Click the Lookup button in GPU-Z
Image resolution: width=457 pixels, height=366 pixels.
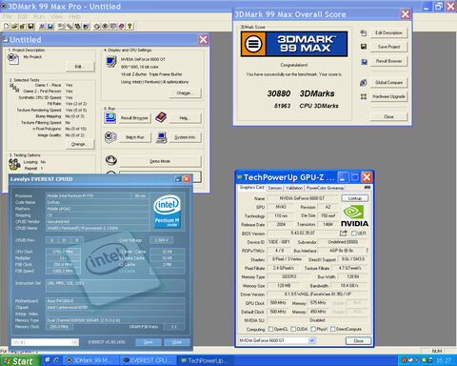click(355, 198)
